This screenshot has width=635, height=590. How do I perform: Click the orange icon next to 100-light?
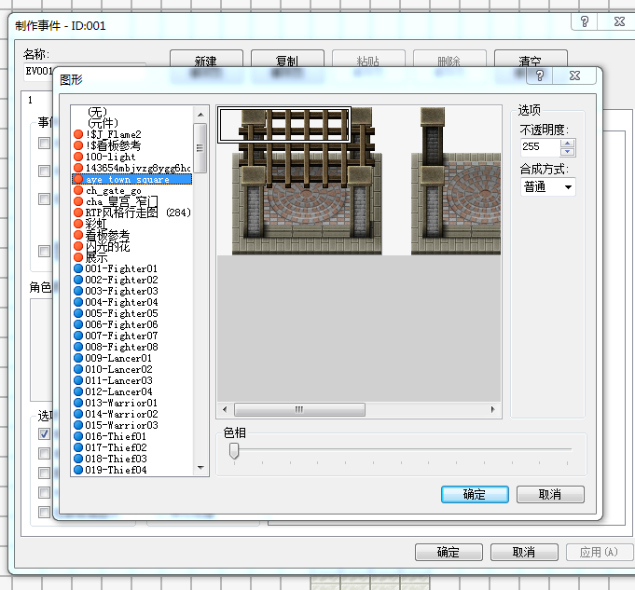click(x=78, y=157)
